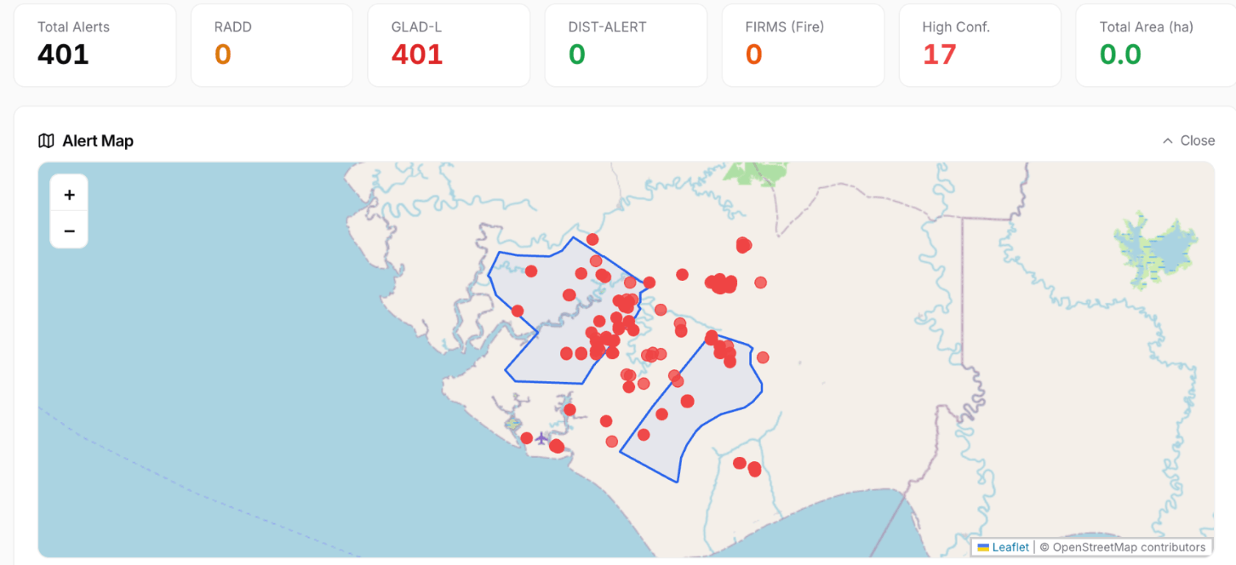This screenshot has width=1236, height=565.
Task: Click the FIRMS (Fire) label
Action: click(x=784, y=26)
